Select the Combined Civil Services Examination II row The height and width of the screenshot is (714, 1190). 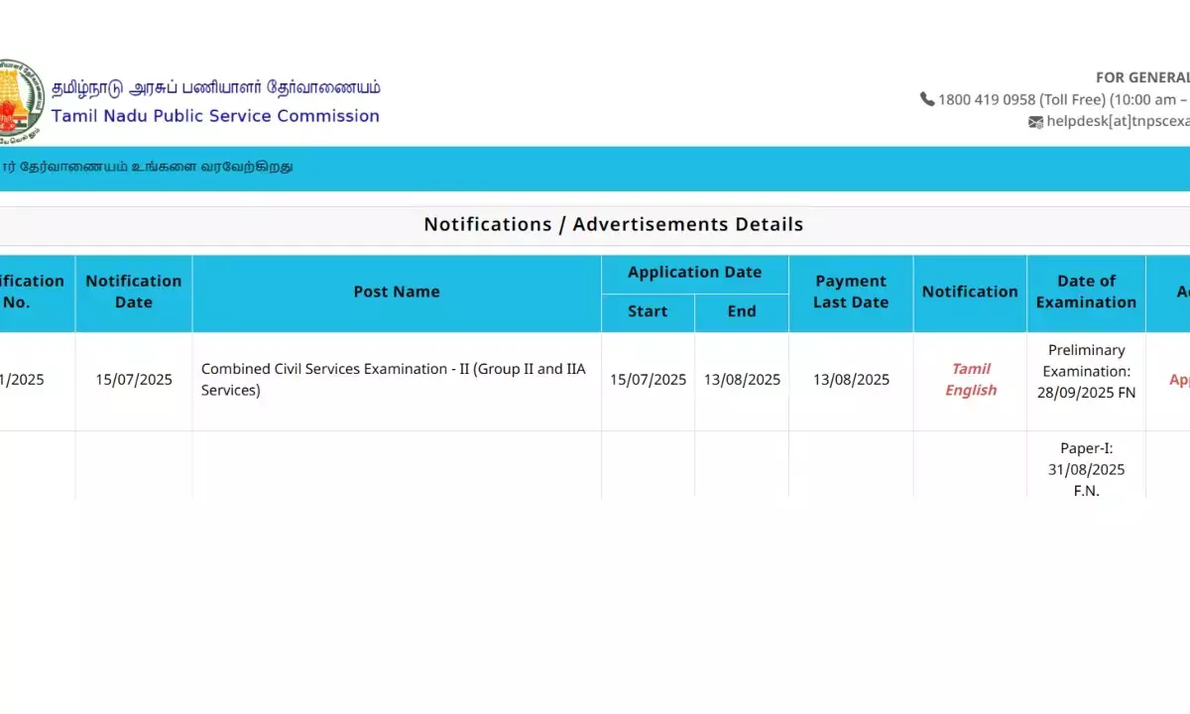(x=394, y=379)
